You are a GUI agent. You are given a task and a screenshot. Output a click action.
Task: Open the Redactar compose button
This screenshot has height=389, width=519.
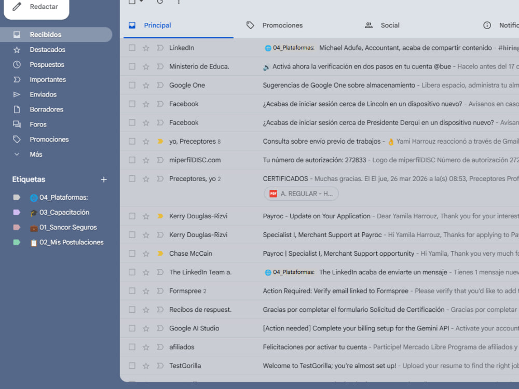point(36,7)
